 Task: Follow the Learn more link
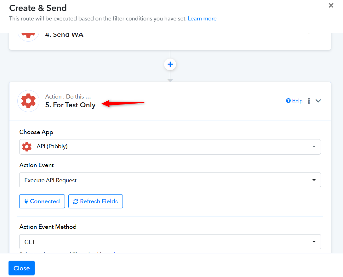[202, 19]
